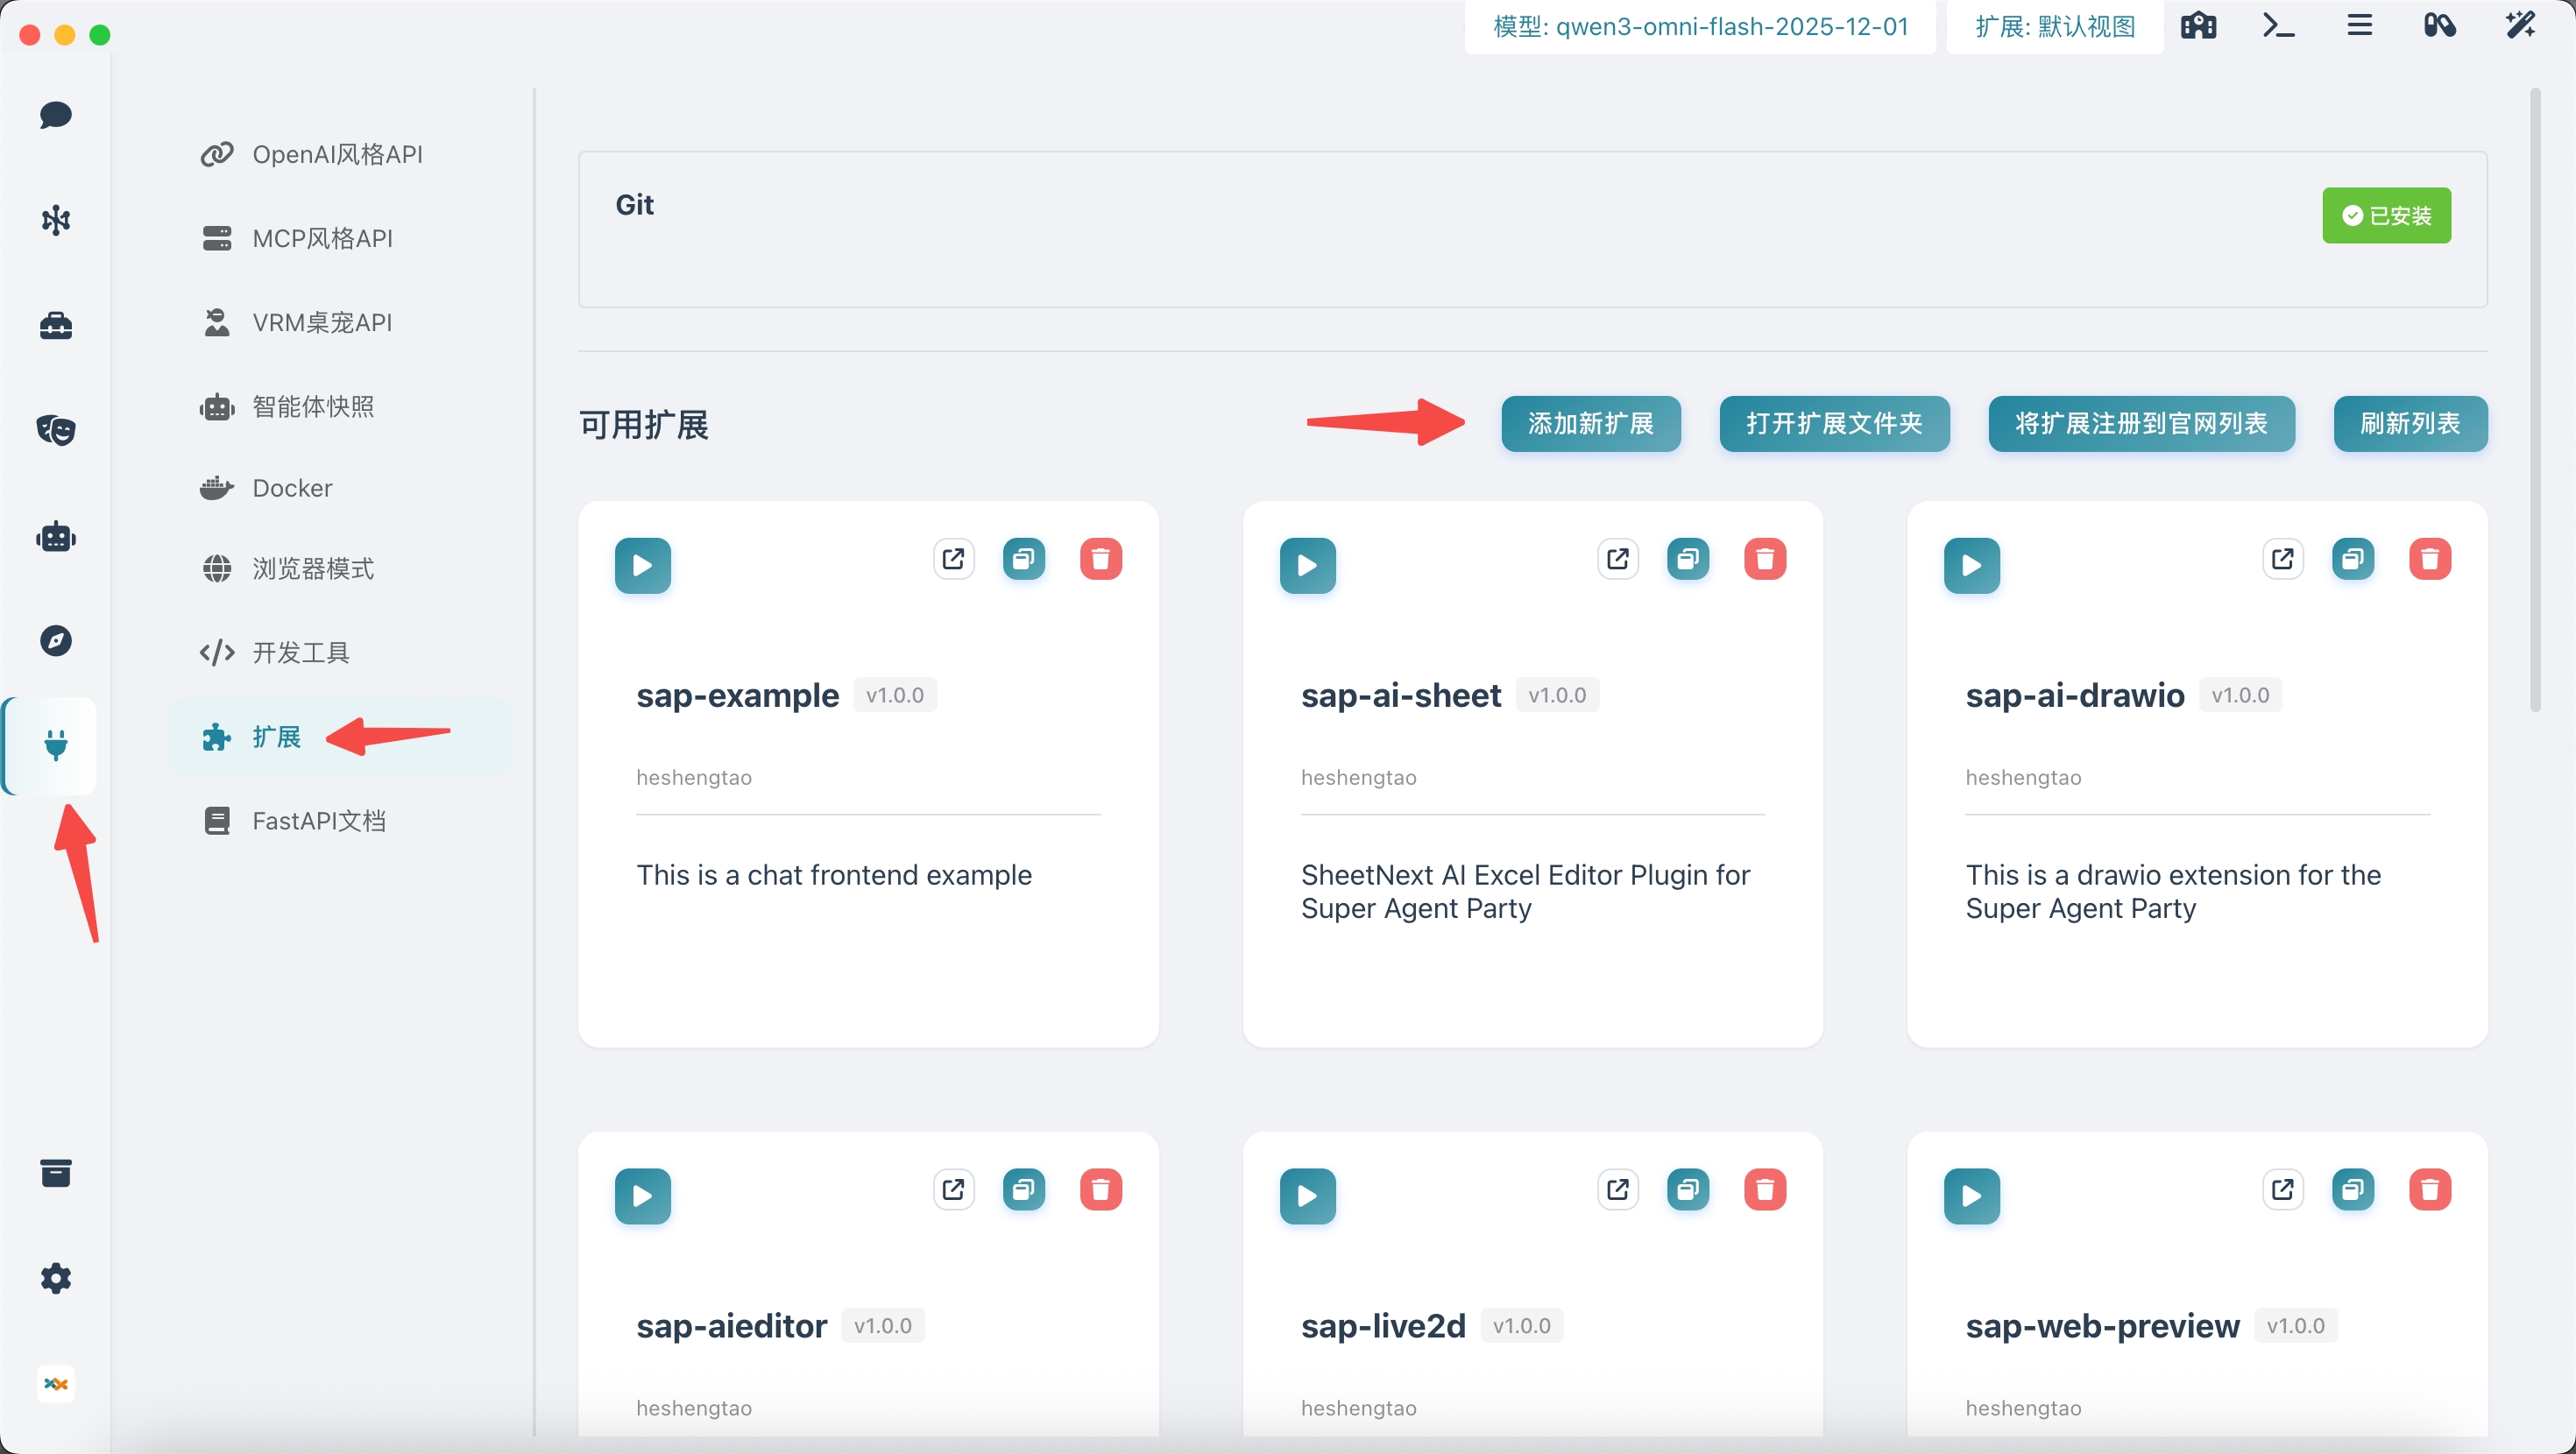Viewport: 2576px width, 1454px height.
Task: Open the VRM桌宠API menu item
Action: tap(340, 323)
